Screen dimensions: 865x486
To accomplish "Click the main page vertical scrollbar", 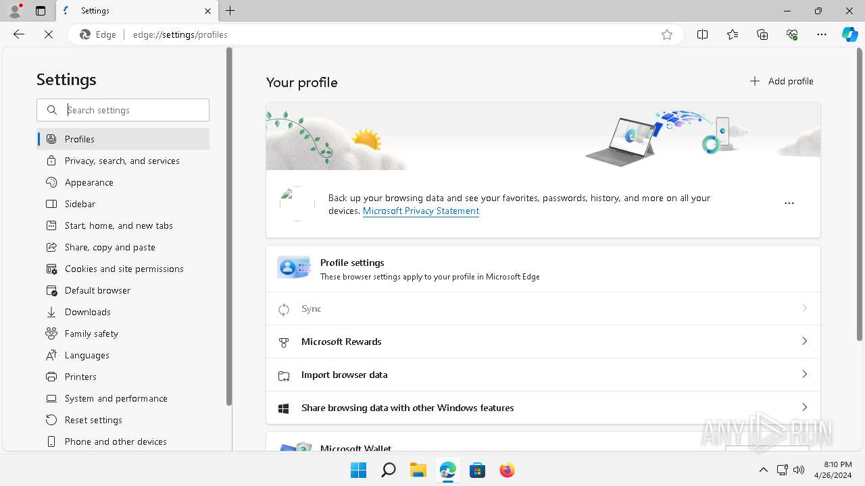I will coord(860,194).
